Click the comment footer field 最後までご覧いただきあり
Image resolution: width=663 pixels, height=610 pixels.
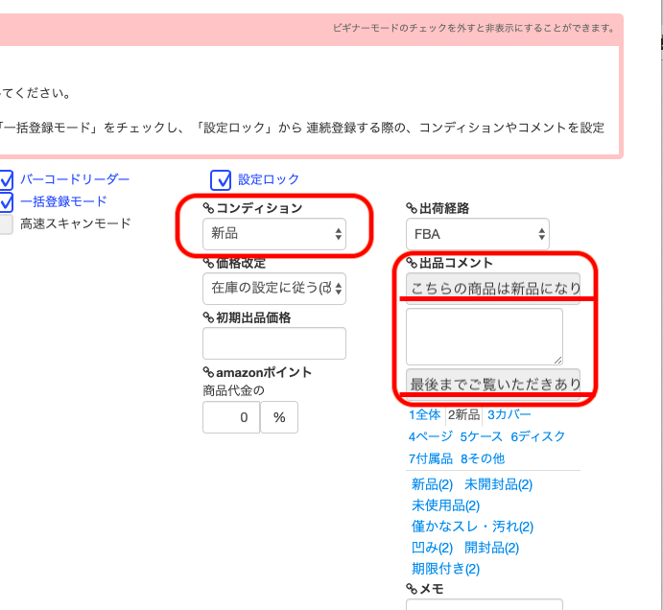tap(493, 385)
